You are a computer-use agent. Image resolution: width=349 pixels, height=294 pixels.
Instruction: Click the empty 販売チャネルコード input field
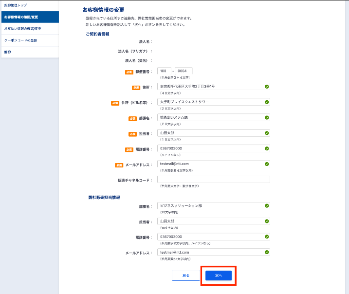click(214, 180)
